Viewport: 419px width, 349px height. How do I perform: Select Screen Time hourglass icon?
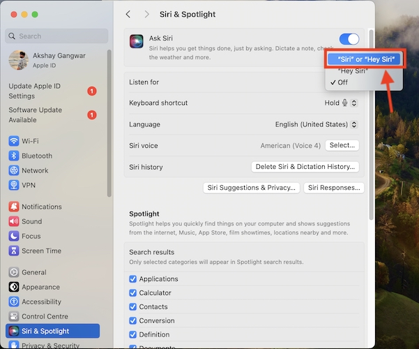(14, 251)
